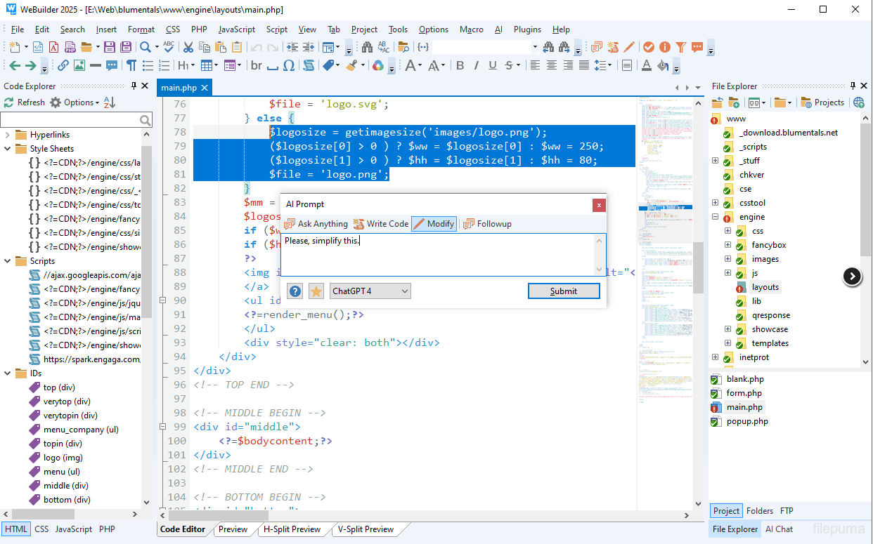Click the Bold formatting icon
This screenshot has height=544, width=873.
pos(460,65)
